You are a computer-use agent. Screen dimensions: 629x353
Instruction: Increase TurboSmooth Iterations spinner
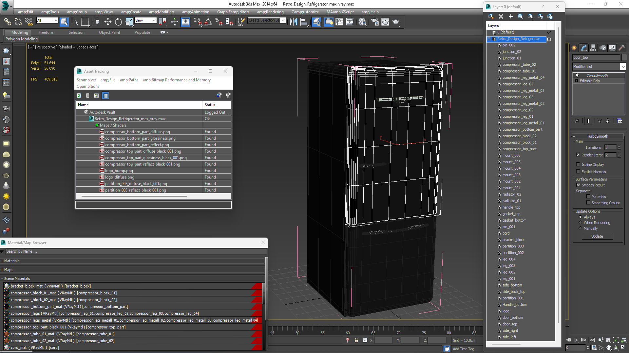pyautogui.click(x=619, y=146)
